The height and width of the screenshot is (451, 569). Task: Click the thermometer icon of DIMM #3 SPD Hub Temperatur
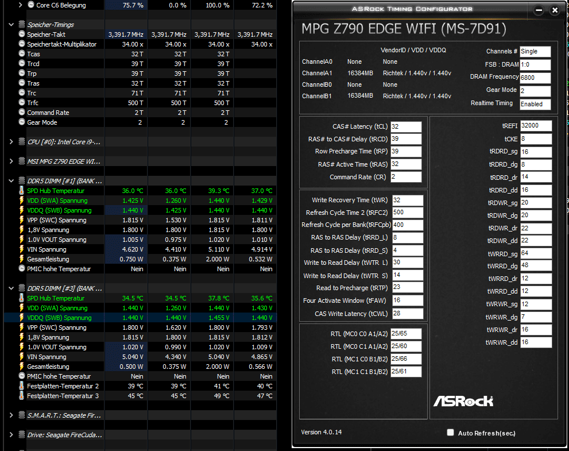coord(22,298)
